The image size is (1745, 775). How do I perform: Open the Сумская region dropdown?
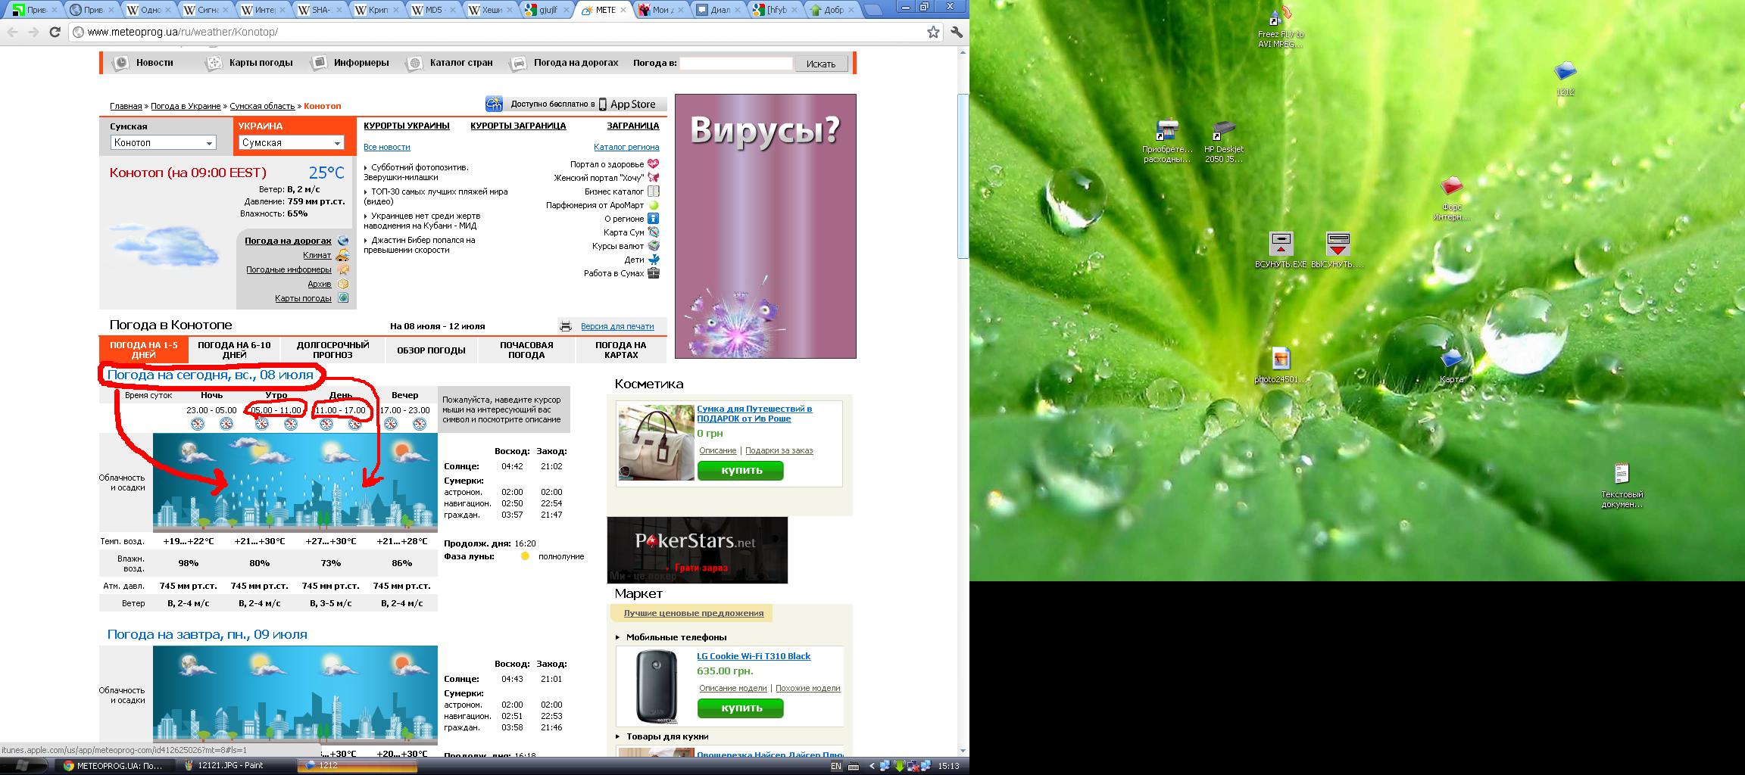point(292,142)
